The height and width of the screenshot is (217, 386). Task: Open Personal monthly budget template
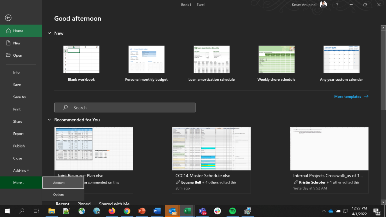(x=146, y=64)
